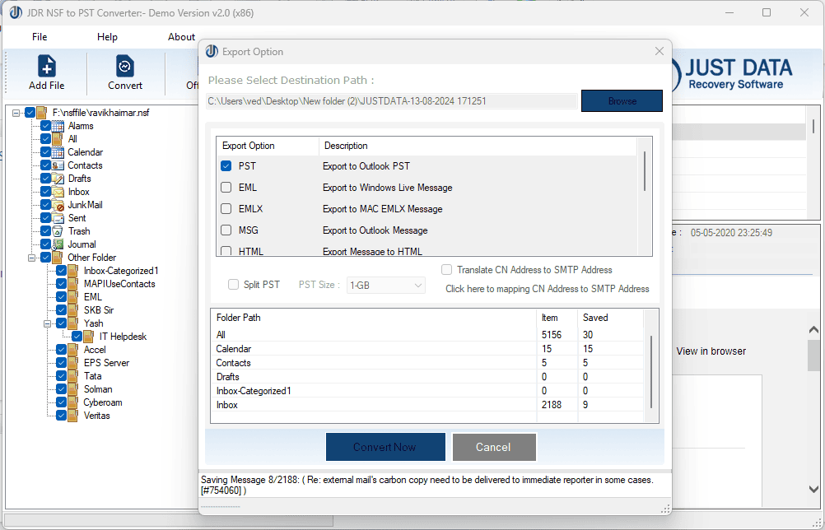Select the Inbox folder icon in the tree
Screen dimensions: 825x530
58,191
